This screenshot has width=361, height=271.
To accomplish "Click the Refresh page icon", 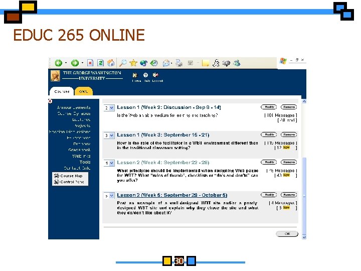I will [x=101, y=63].
